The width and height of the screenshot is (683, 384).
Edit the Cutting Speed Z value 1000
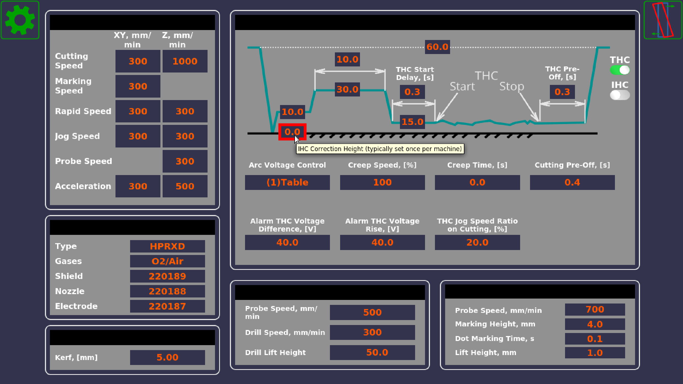tap(185, 61)
